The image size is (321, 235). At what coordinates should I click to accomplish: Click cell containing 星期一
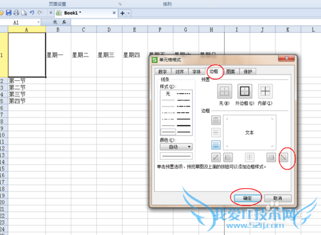point(58,55)
